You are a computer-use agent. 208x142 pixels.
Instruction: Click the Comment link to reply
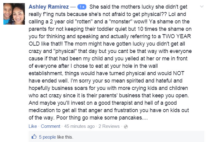pos(50,126)
